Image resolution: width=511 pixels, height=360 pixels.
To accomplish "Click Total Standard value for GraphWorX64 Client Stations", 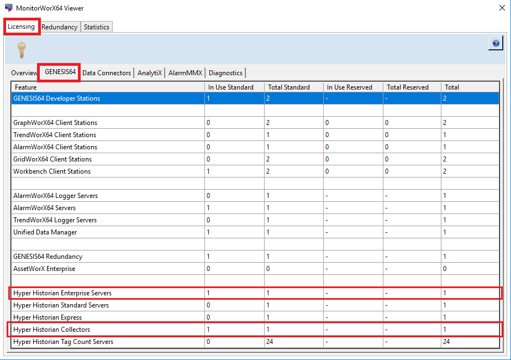I will pos(268,123).
